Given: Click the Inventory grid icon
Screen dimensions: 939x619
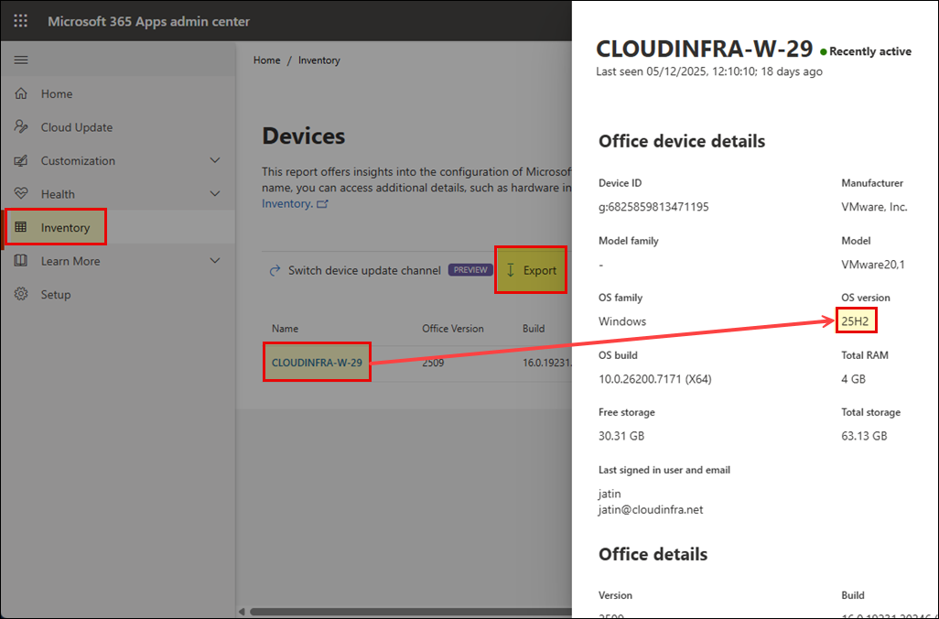Looking at the screenshot, I should [20, 227].
